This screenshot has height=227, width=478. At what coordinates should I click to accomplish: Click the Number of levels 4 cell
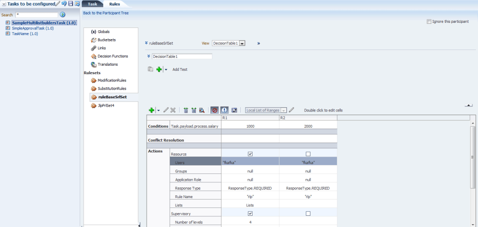250,222
